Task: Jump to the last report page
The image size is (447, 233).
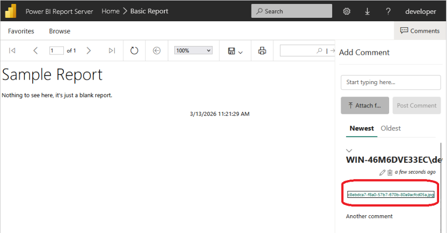Action: click(112, 50)
